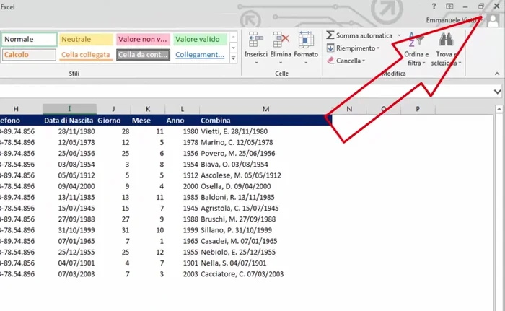Image resolution: width=505 pixels, height=311 pixels.
Task: Select cell Sillano, P. 31/10/1999
Action: [265, 230]
